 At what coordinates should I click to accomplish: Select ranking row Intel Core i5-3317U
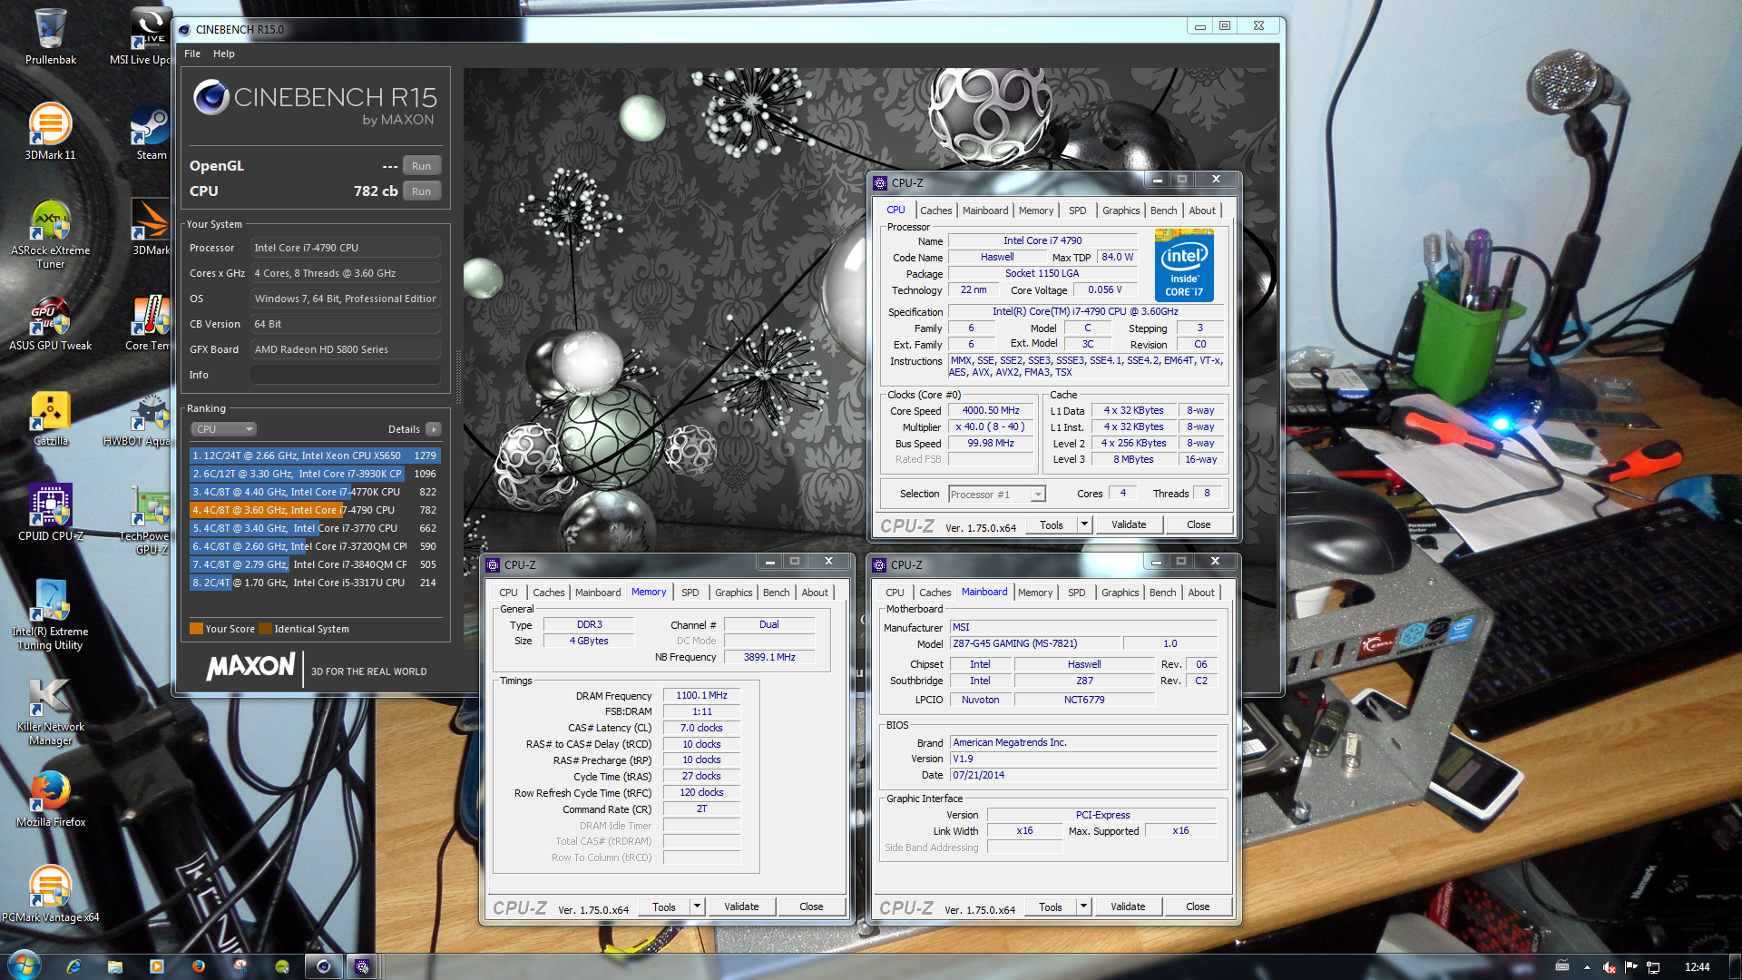pos(315,583)
